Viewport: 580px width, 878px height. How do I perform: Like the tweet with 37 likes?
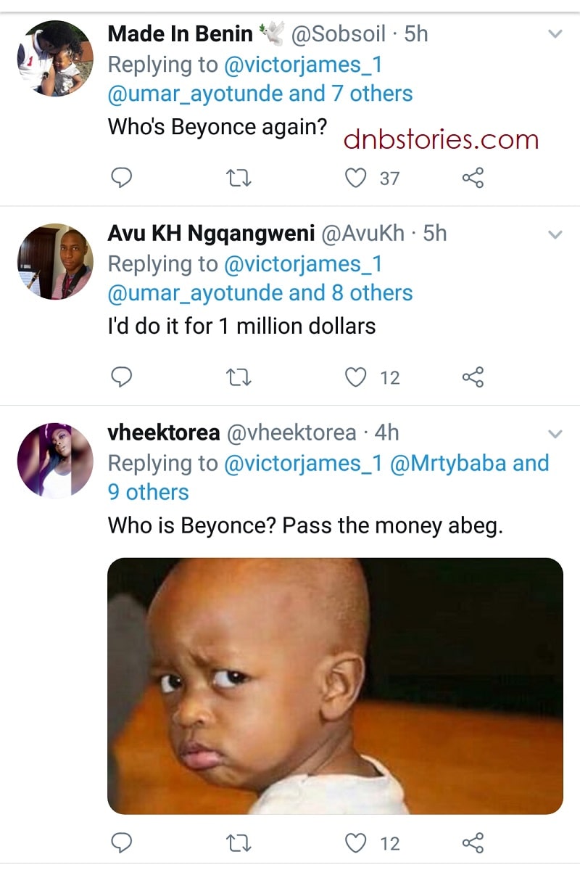click(355, 178)
